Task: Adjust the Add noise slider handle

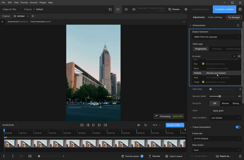Action: (210, 89)
